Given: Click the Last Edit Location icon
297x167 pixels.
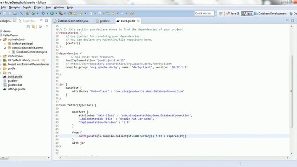Looking at the screenshot, I should tap(108, 13).
